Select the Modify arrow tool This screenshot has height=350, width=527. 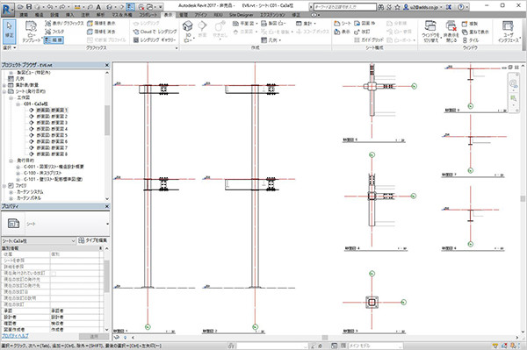click(10, 31)
